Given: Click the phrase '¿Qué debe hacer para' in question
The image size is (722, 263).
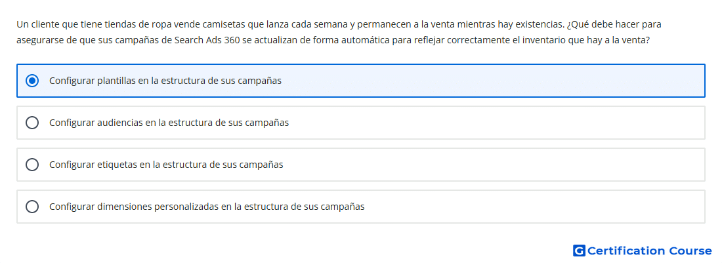Looking at the screenshot, I should pyautogui.click(x=614, y=24).
